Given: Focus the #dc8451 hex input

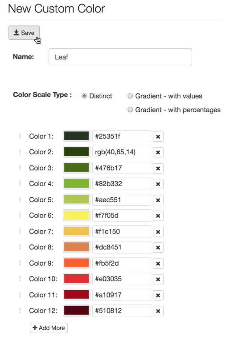Looking at the screenshot, I should [122, 247].
